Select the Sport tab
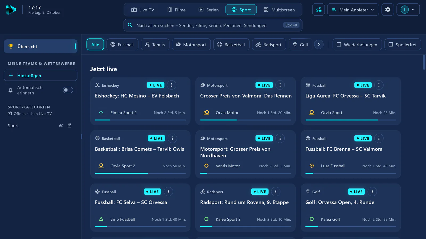Screen dimensions: 426x239 tap(241, 10)
